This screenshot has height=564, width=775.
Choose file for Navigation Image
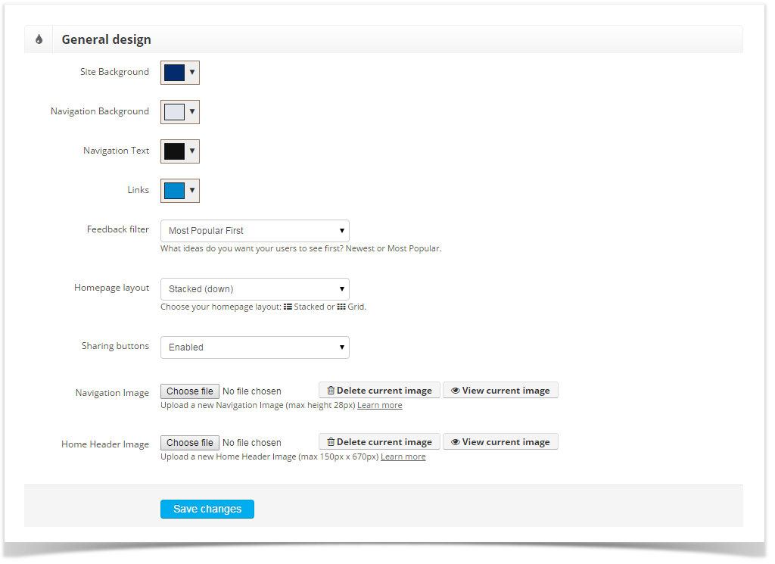coord(190,391)
